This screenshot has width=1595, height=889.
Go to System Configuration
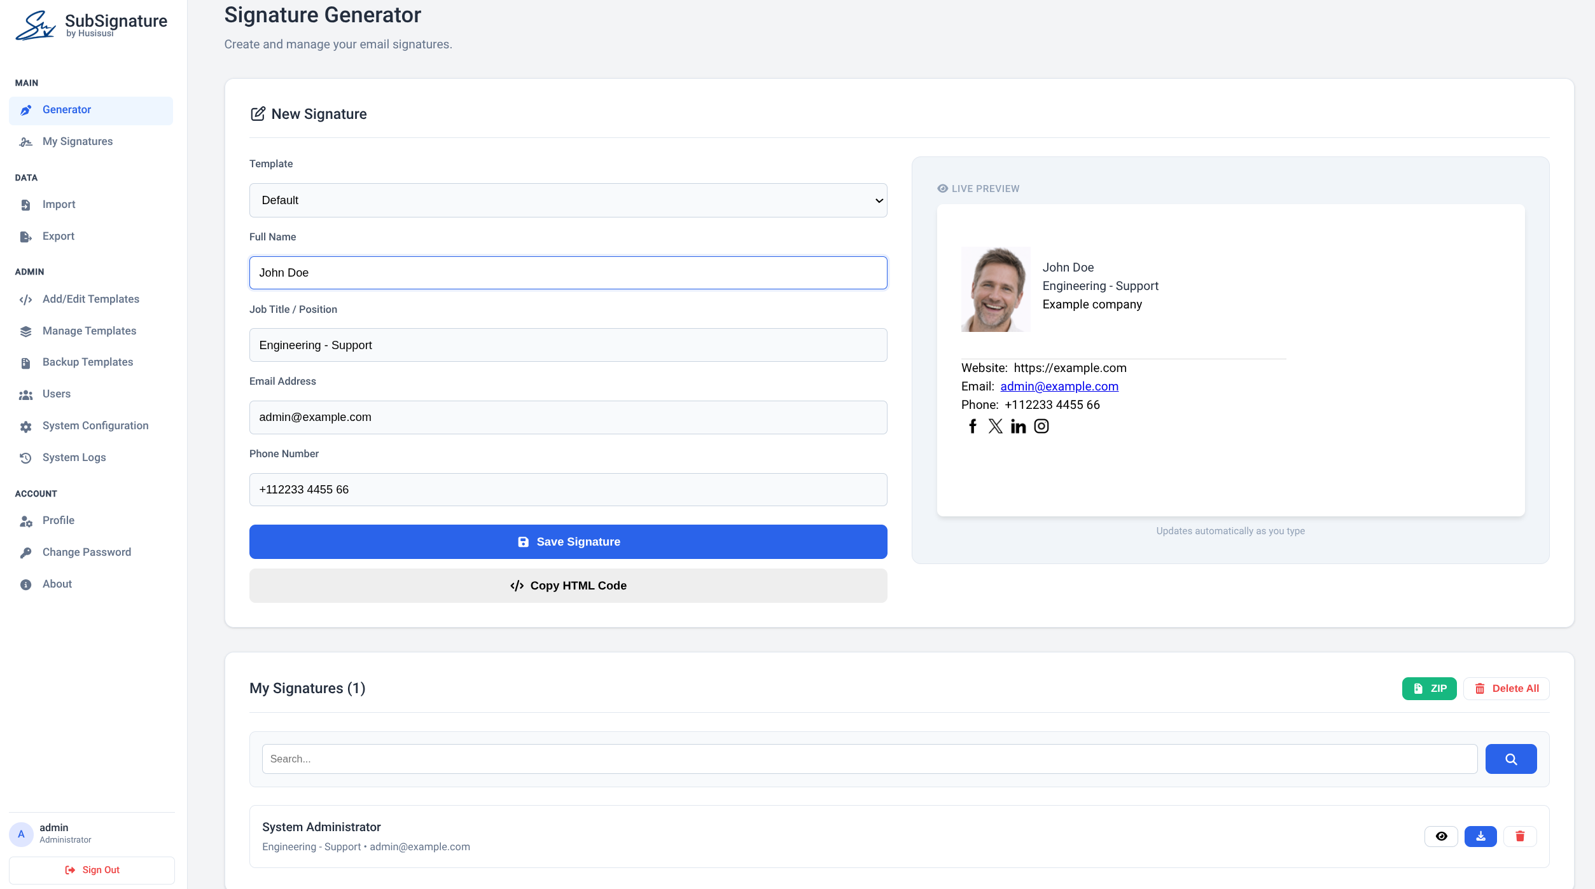tap(95, 425)
